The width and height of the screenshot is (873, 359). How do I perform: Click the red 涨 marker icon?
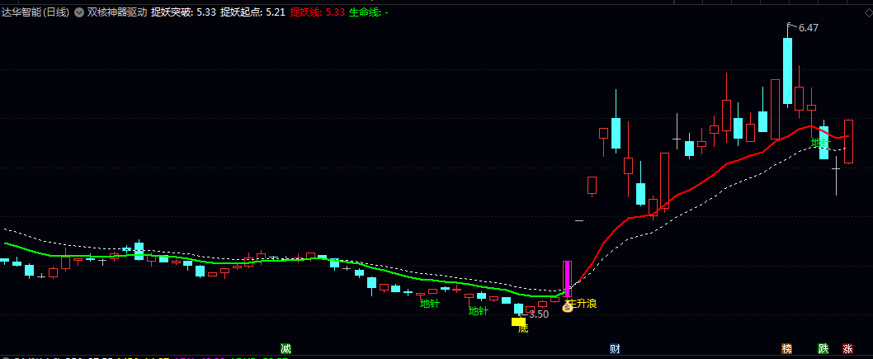[847, 349]
